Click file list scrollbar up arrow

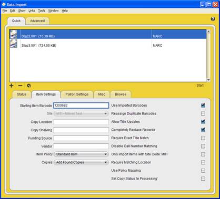[208, 32]
